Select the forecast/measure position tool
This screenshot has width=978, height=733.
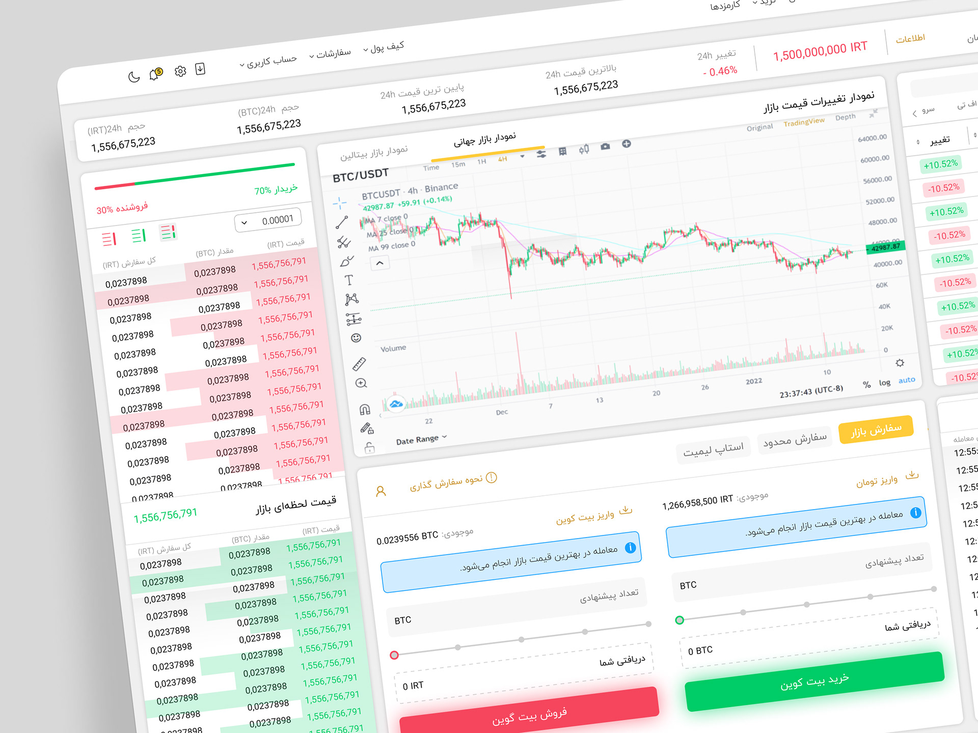pyautogui.click(x=354, y=319)
